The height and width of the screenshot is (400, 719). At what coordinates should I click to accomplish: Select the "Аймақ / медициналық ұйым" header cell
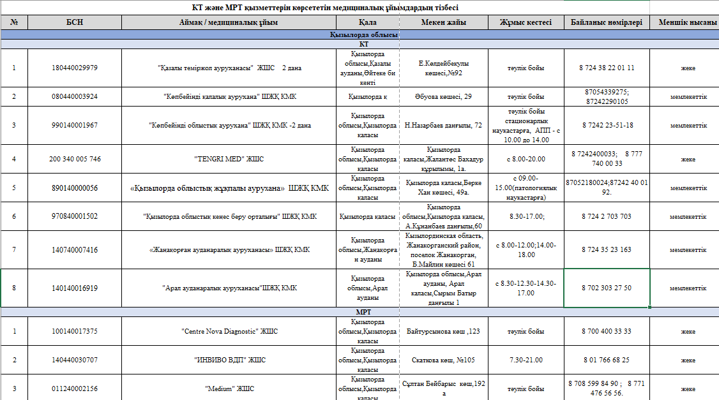pyautogui.click(x=229, y=22)
